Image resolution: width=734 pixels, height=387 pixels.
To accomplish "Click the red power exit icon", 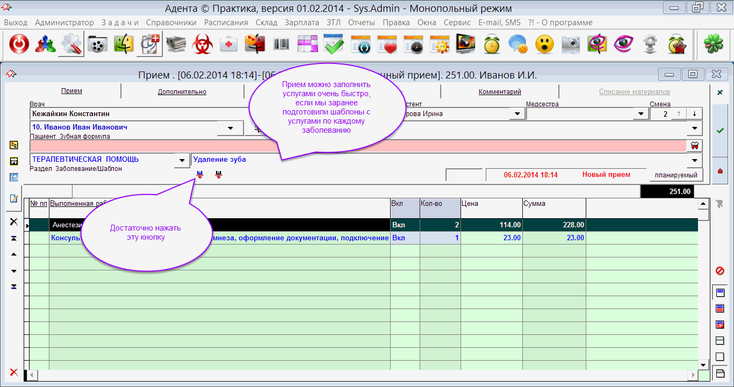I will (19, 45).
